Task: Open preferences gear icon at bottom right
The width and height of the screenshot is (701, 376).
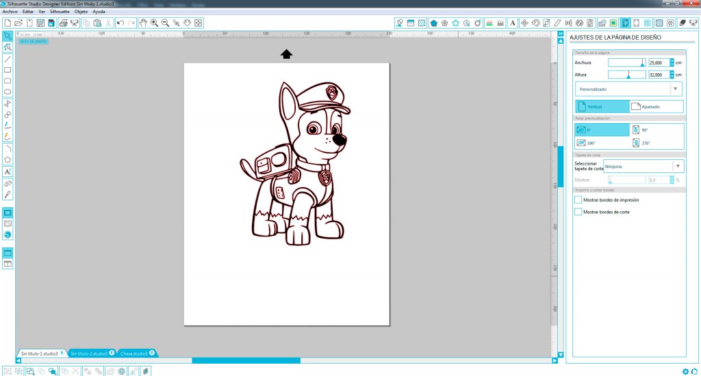Action: [x=685, y=371]
